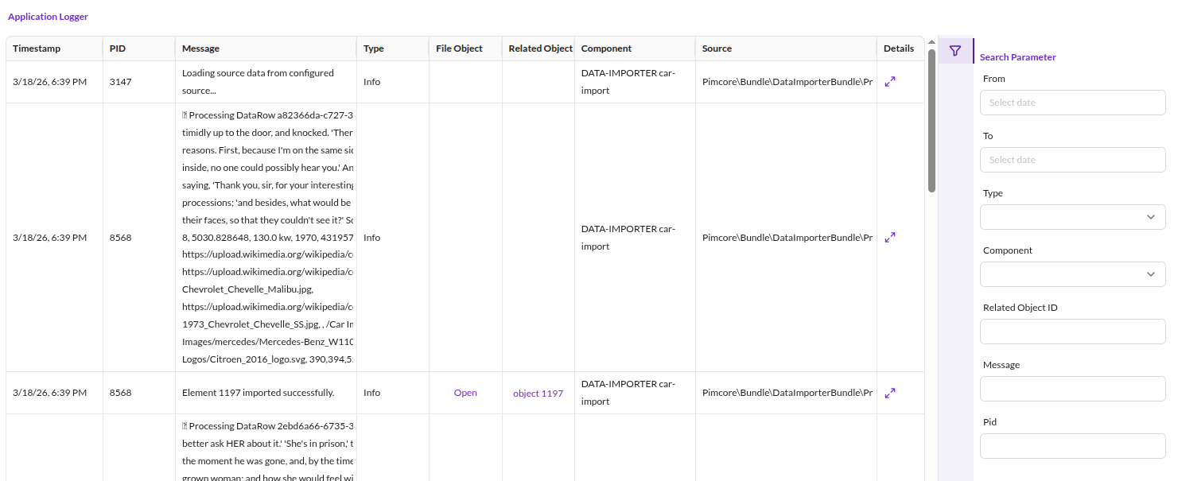Open the Type dropdown filter
Viewport: 1178px width, 481px height.
[x=1072, y=217]
